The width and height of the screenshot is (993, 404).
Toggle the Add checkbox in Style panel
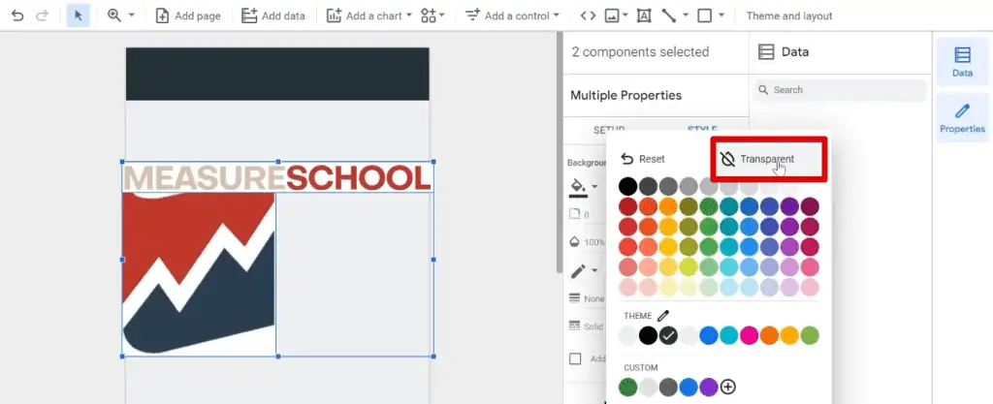pos(575,359)
